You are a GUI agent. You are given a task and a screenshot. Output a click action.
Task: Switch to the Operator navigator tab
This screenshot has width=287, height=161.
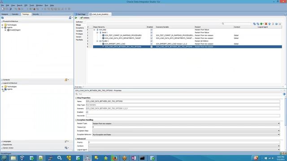[15, 14]
